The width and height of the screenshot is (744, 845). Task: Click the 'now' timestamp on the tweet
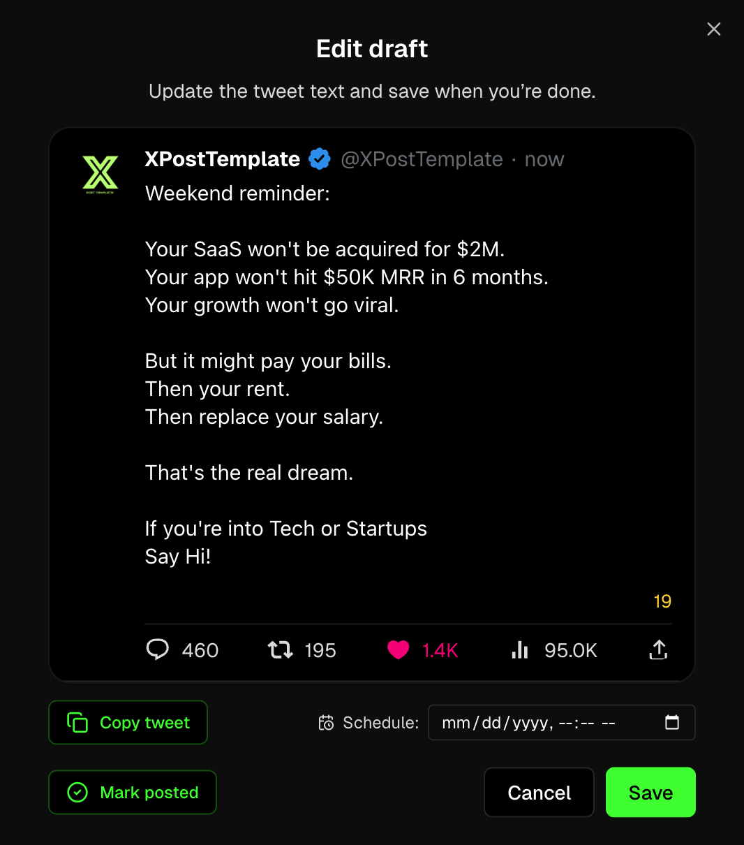(544, 159)
